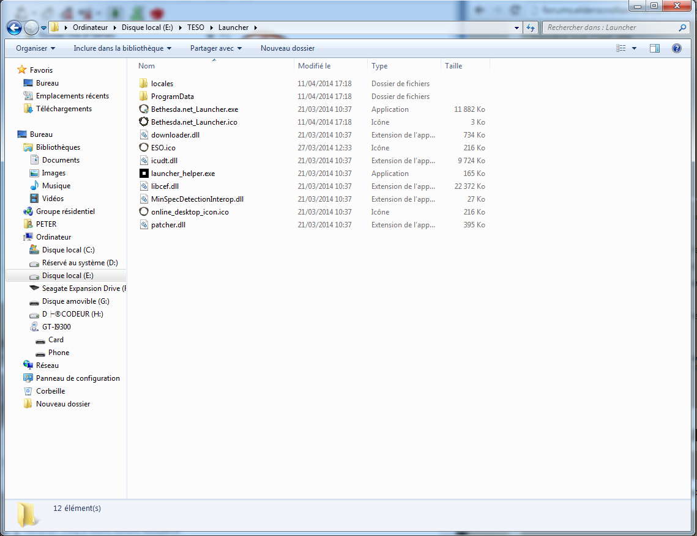Image resolution: width=697 pixels, height=536 pixels.
Task: Open the CODEUR (H:) drive
Action: coord(72,315)
